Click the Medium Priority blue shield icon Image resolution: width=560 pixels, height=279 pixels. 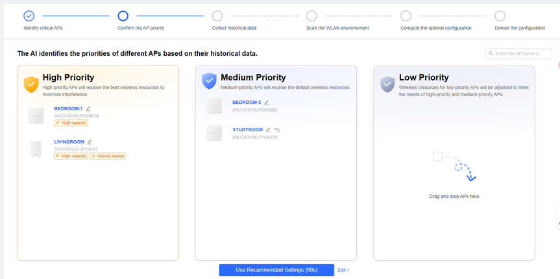(x=209, y=81)
